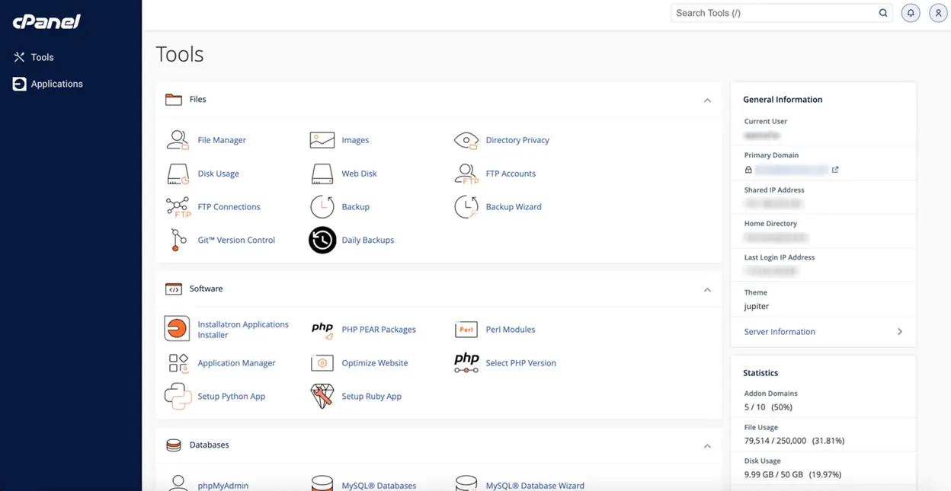Expand Server Information details
This screenshot has width=951, height=491.
(x=823, y=331)
